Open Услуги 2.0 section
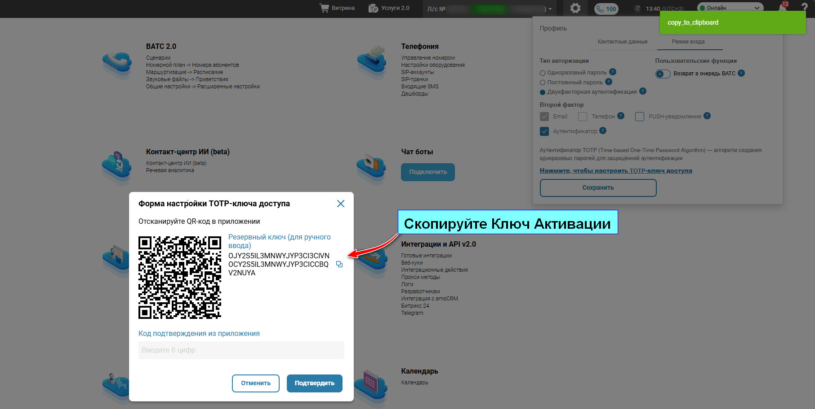 tap(389, 8)
